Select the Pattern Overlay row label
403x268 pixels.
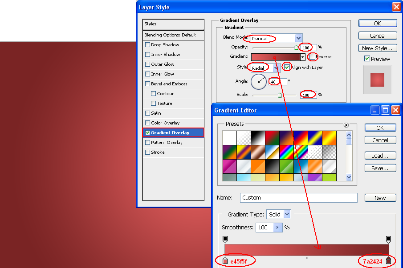(167, 142)
